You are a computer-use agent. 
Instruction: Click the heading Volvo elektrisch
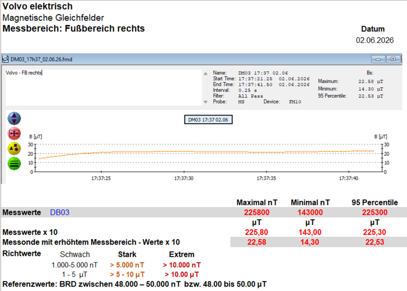pos(37,6)
